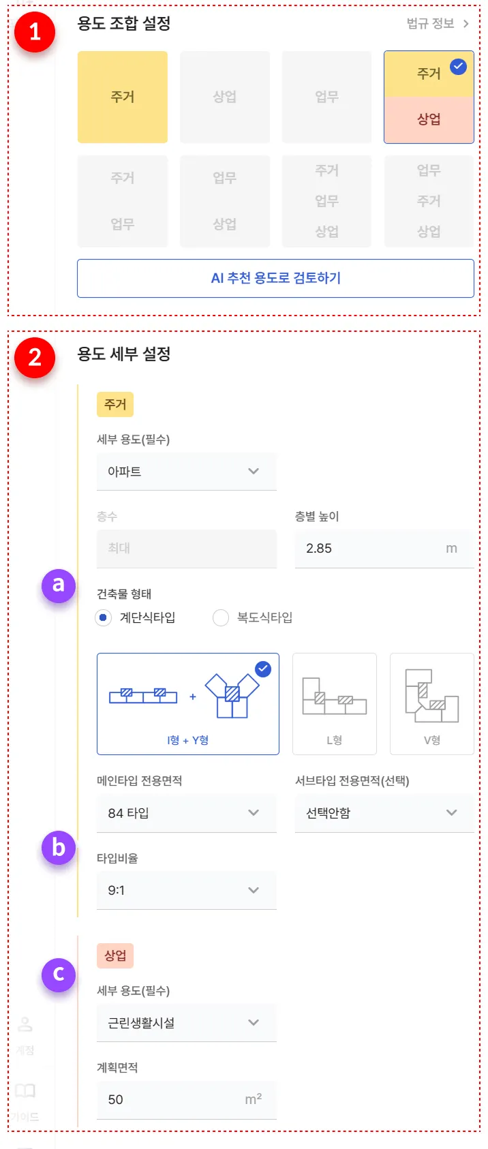This screenshot has height=1149, width=488.
Task: Click the chevron next to 법규 정보
Action: (466, 24)
